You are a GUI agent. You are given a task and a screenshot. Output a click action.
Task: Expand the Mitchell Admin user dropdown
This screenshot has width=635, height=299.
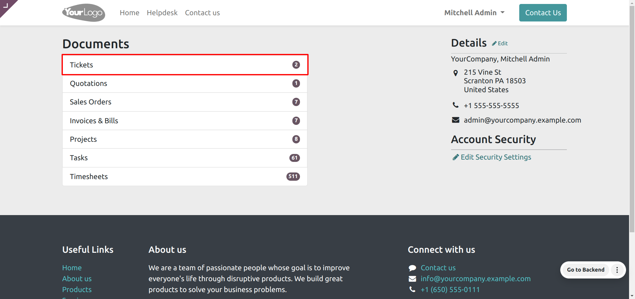click(474, 13)
